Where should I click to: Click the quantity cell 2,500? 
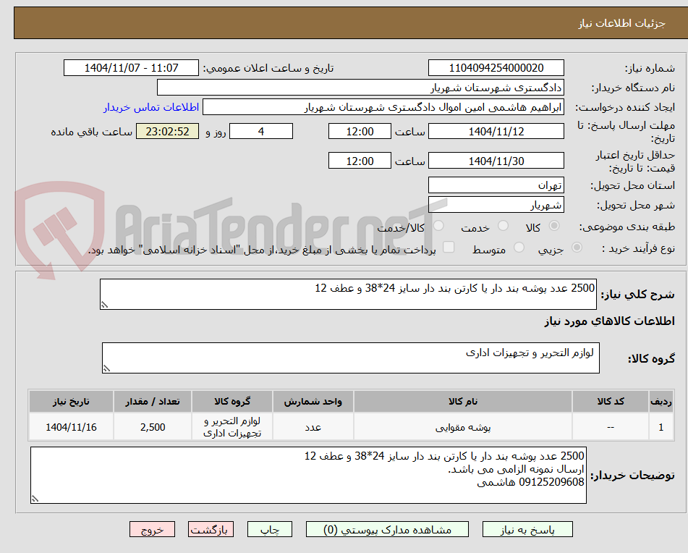pyautogui.click(x=153, y=427)
